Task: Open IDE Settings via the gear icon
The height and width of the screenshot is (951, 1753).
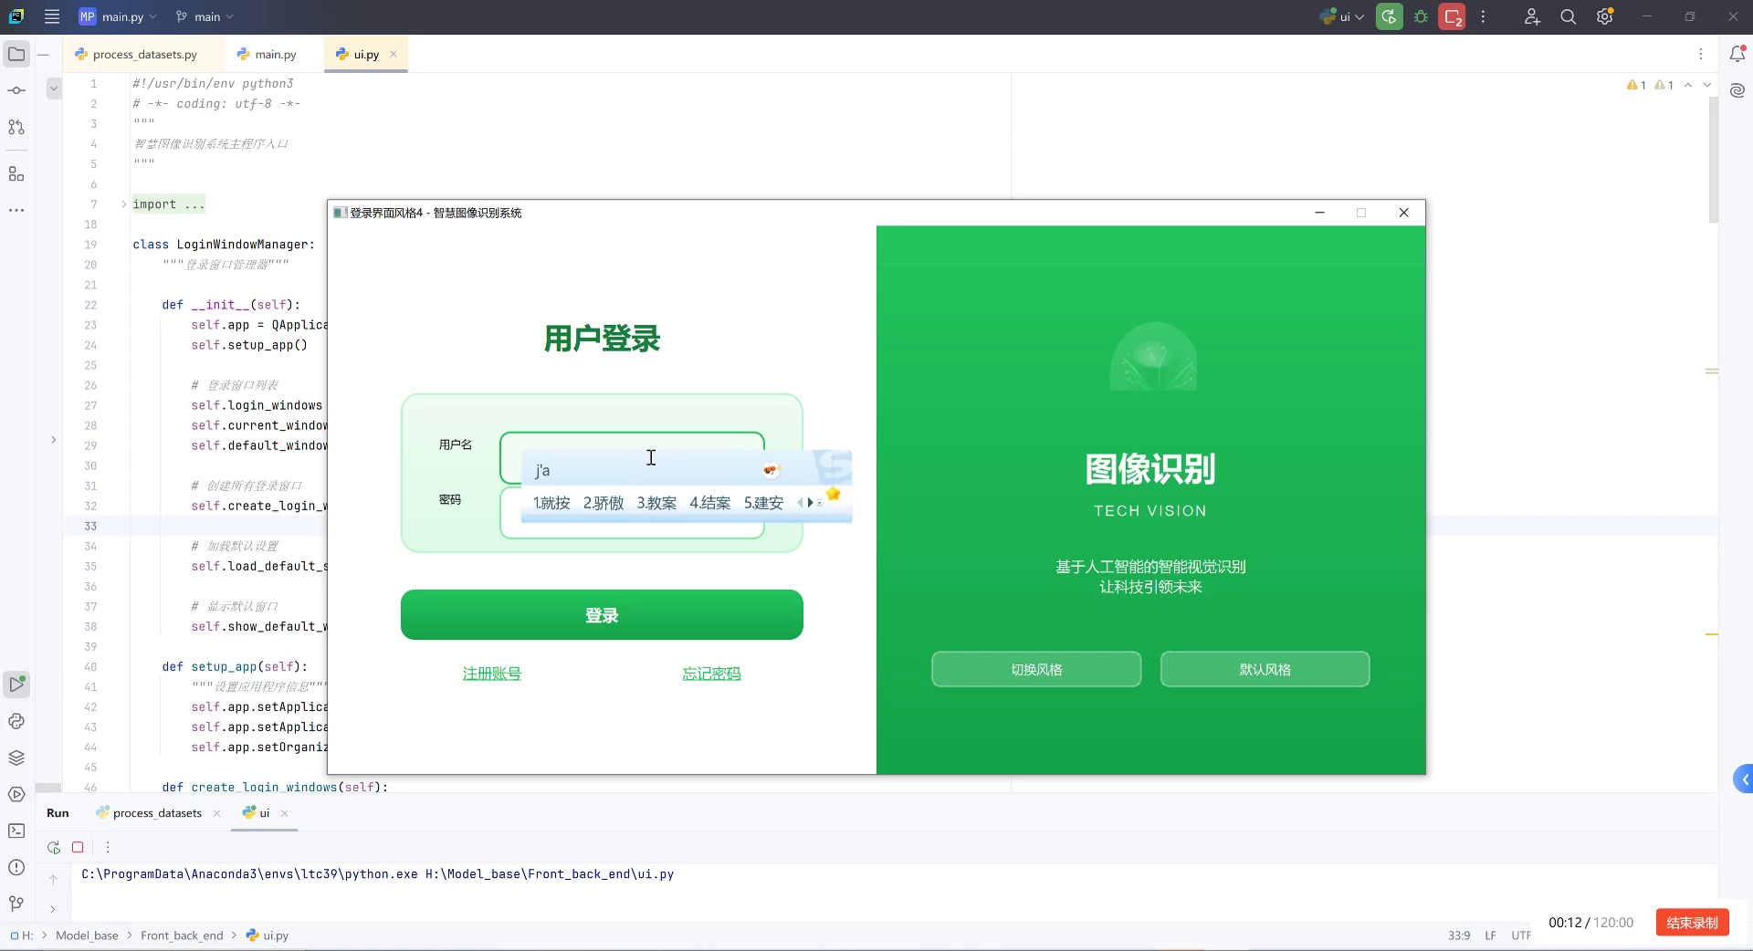Action: 1604,16
